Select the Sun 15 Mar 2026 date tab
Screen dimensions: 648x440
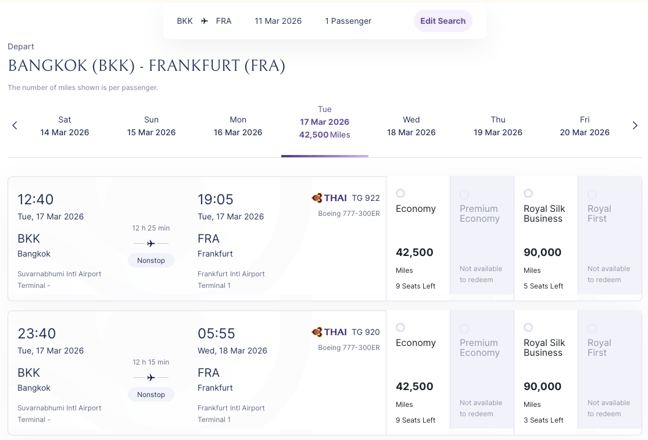click(x=151, y=126)
